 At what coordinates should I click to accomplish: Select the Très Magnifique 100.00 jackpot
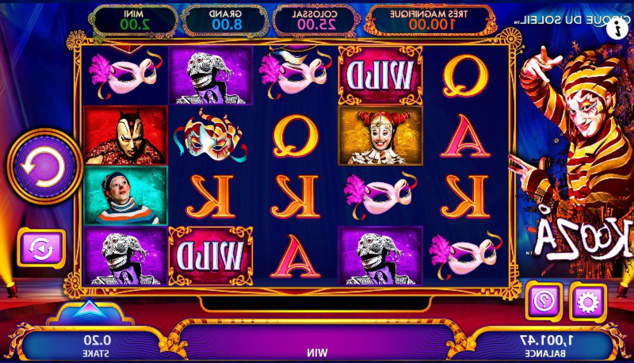coord(429,20)
